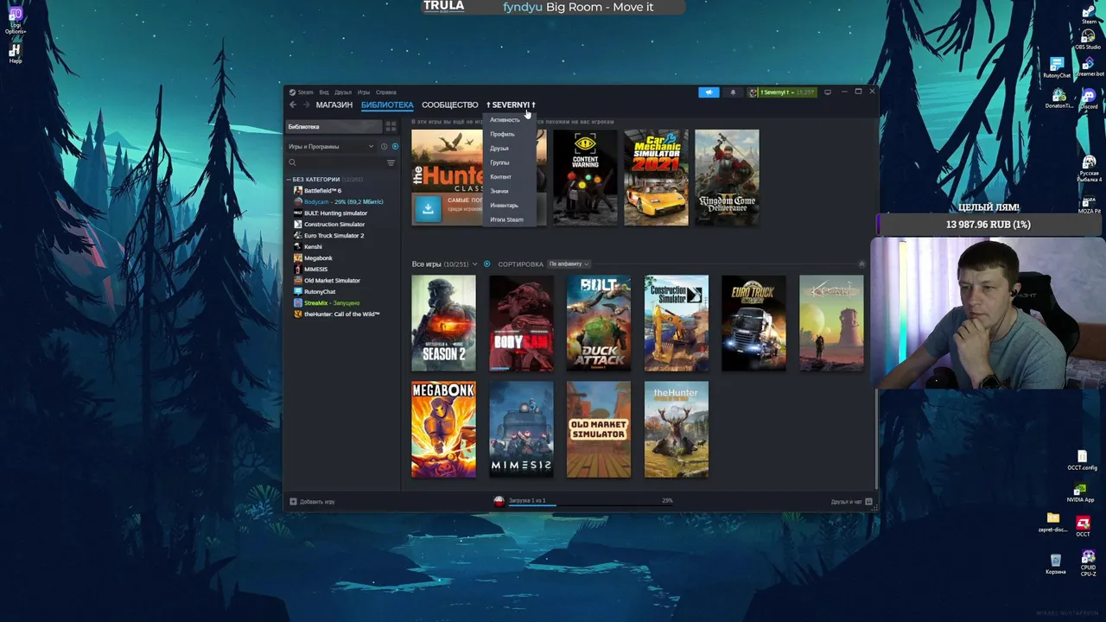Click the sidebar search magnifier icon

[293, 162]
